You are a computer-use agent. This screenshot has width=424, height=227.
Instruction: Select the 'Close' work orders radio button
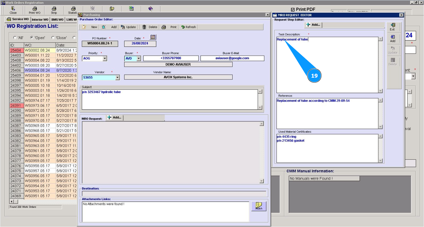click(53, 38)
